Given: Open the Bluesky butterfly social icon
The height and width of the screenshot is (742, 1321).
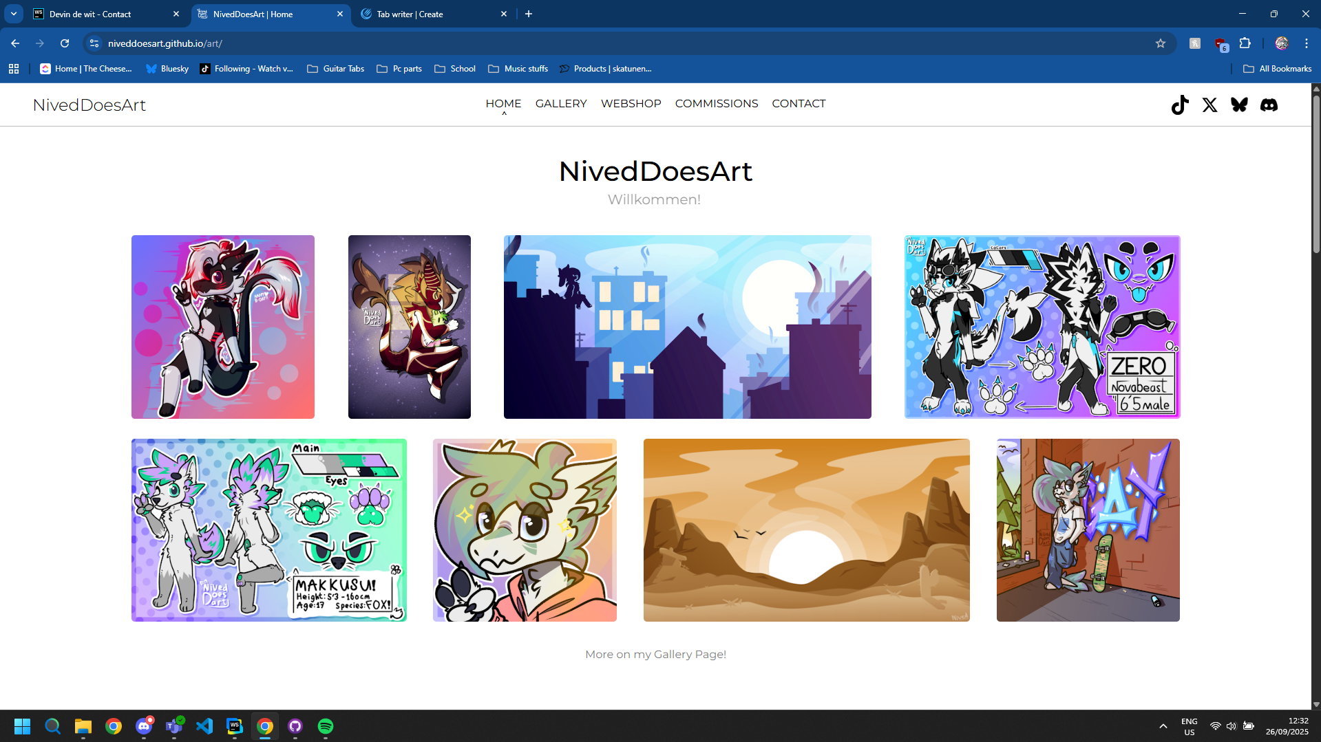Looking at the screenshot, I should click(1239, 105).
